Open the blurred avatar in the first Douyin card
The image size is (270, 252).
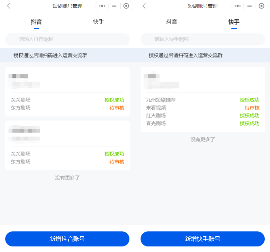pos(24,80)
